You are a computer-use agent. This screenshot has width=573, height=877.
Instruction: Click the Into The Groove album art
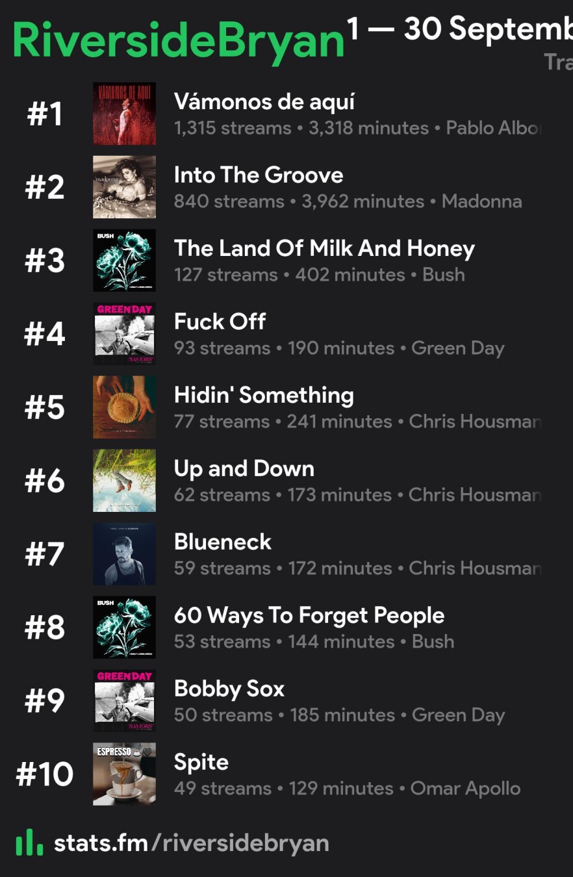click(x=124, y=187)
